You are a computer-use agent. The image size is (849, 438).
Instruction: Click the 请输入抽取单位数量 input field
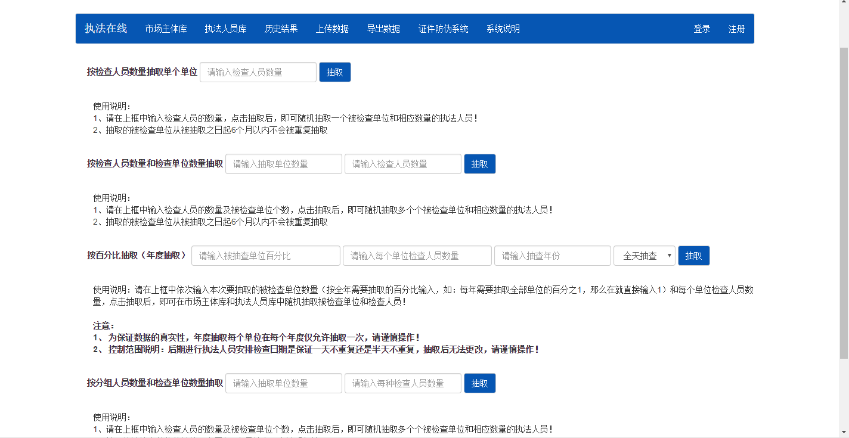[x=283, y=163]
